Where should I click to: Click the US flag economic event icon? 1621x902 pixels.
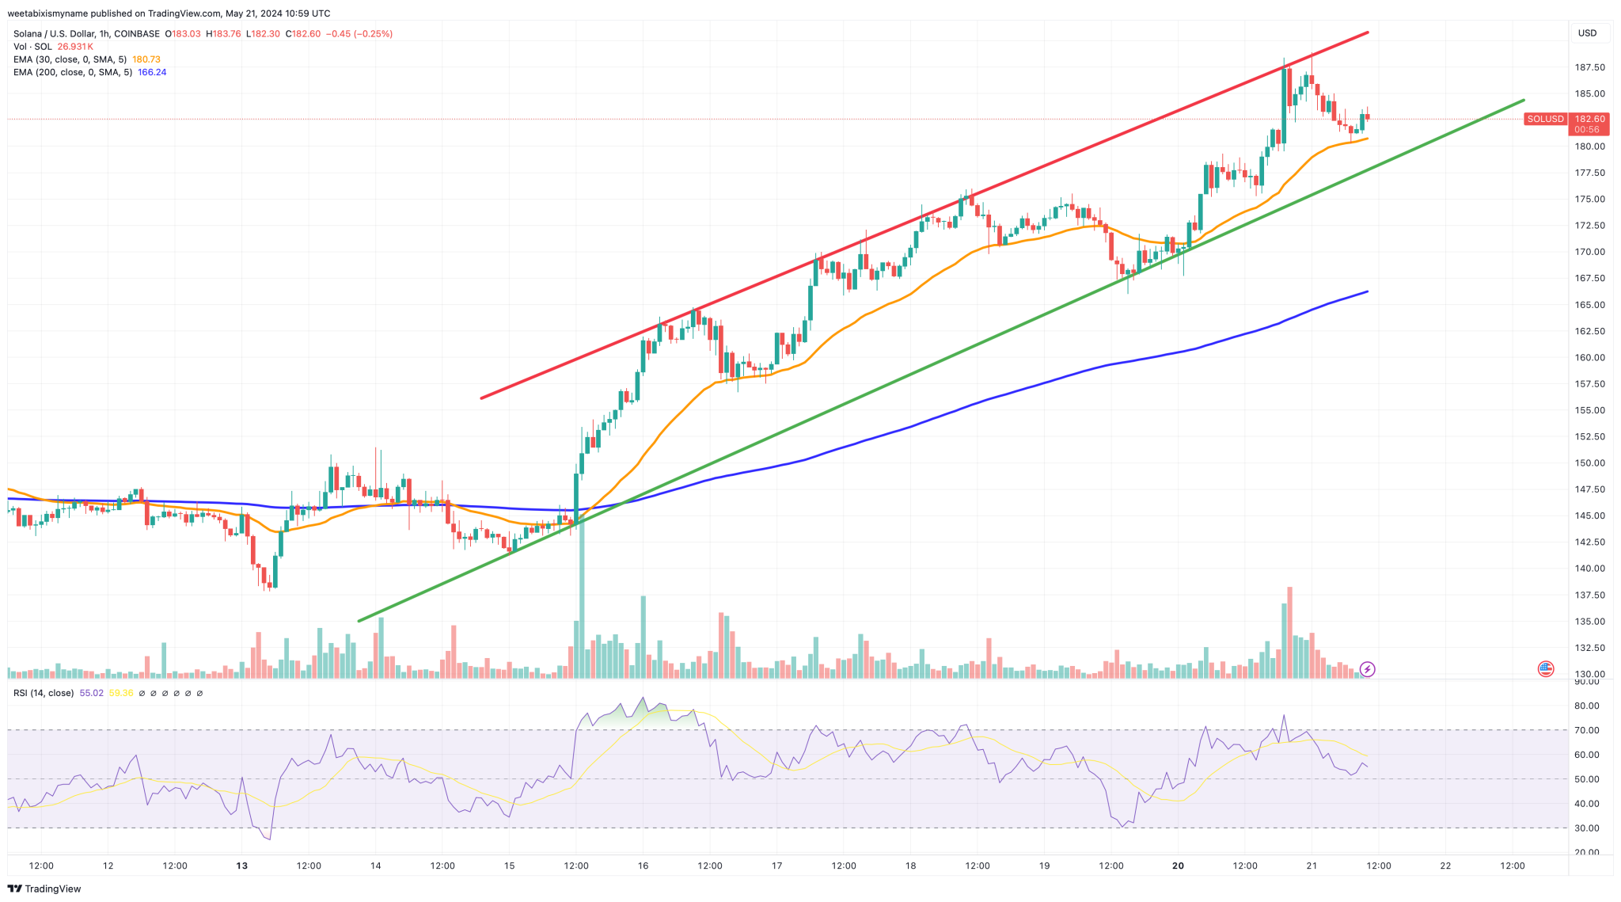pos(1545,669)
